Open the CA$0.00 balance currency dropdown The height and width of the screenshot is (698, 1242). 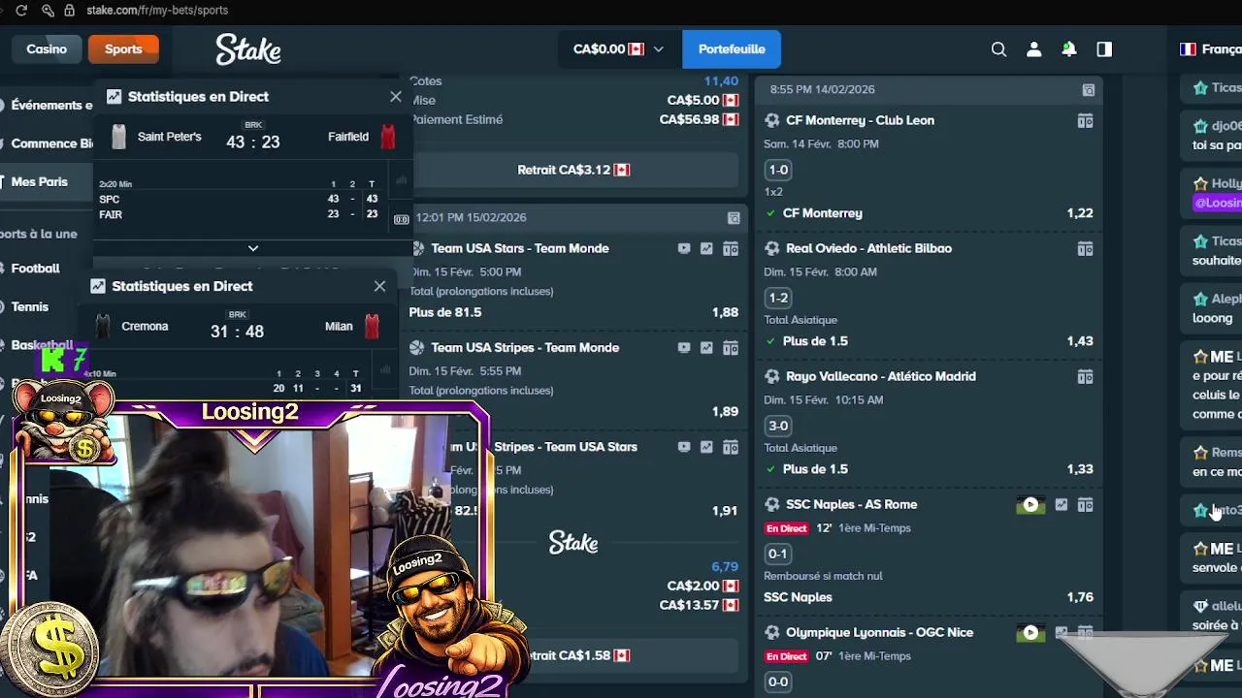[x=617, y=48]
